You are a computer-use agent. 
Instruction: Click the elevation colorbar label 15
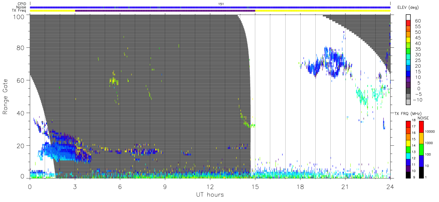point(418,72)
